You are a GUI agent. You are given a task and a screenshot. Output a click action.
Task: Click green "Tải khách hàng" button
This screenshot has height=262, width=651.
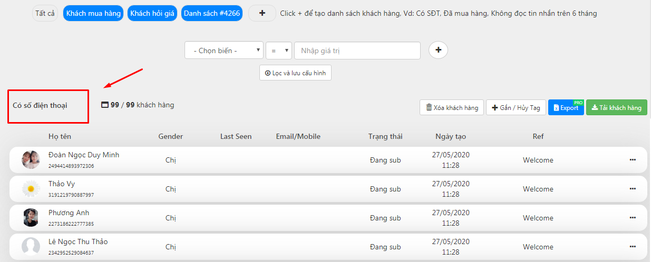point(617,107)
